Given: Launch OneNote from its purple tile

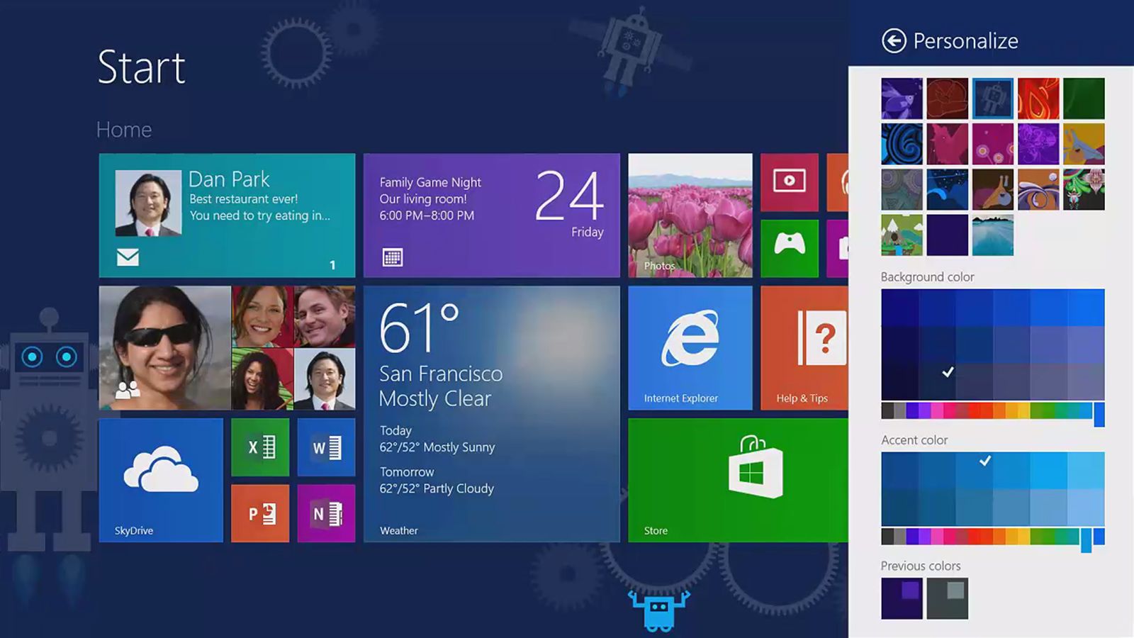Looking at the screenshot, I should pos(327,515).
